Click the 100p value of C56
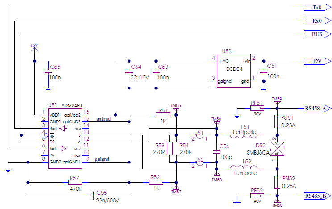The height and width of the screenshot is (209, 332). tap(226, 157)
